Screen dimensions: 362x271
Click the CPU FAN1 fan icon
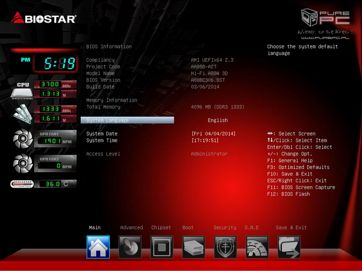[x=23, y=138]
